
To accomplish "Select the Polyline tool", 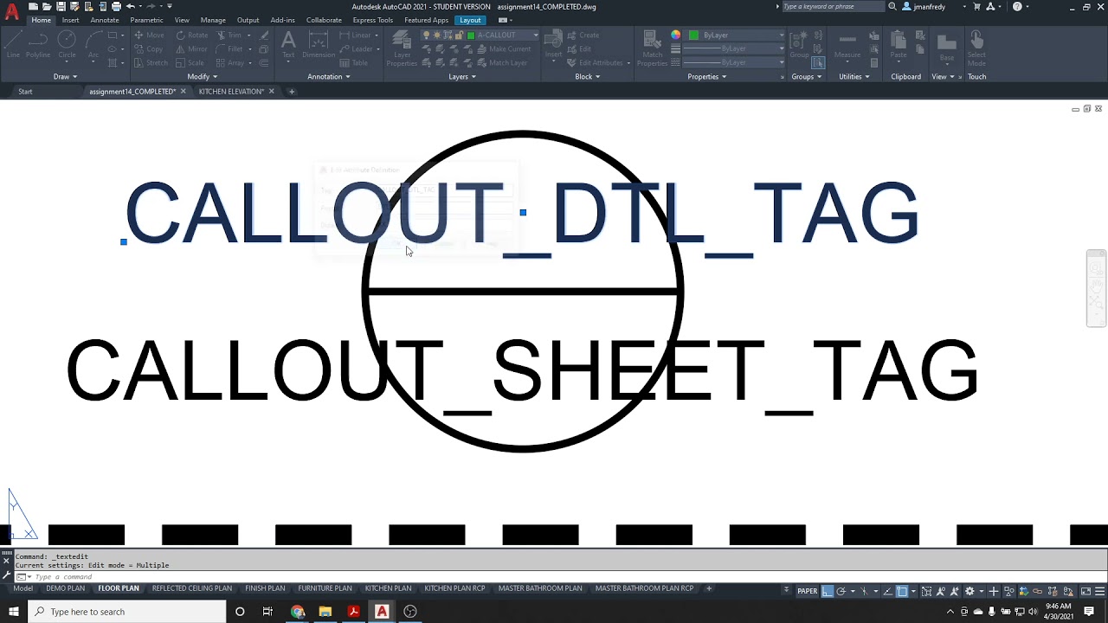I will [38, 44].
